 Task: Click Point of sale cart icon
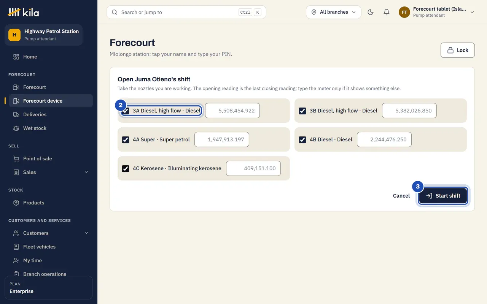pos(16,158)
